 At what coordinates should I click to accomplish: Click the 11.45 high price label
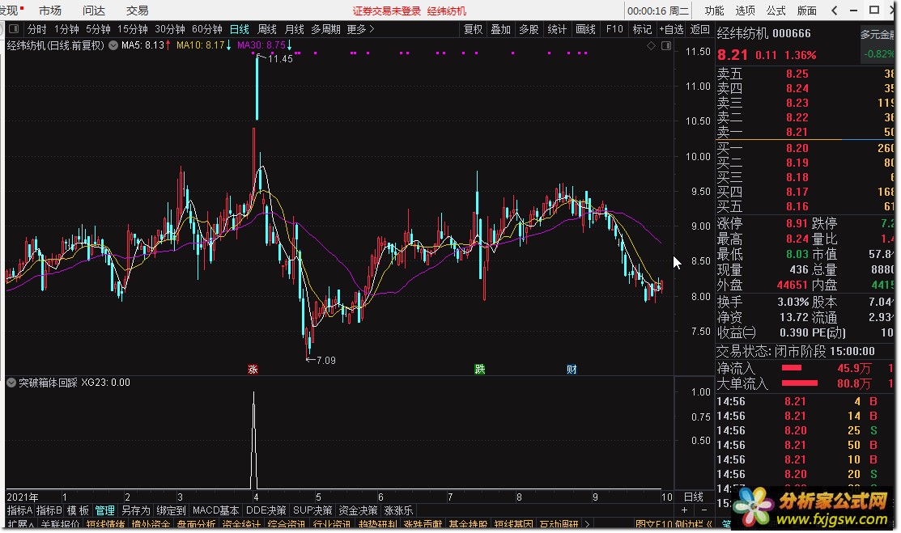point(280,58)
